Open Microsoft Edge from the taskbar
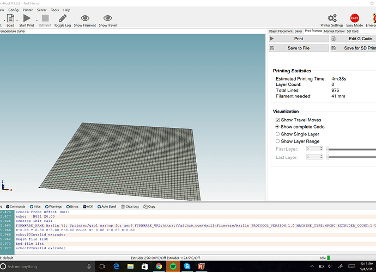 116,266
